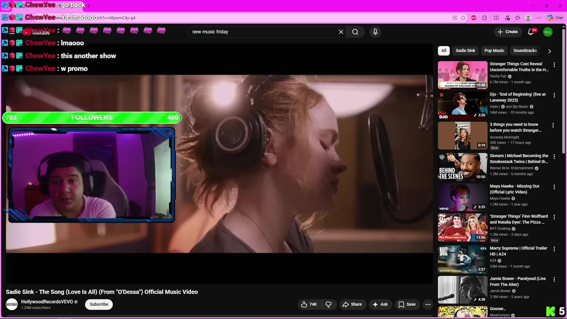Open the Adblock Plus extension icon
The height and width of the screenshot is (319, 567).
tap(474, 18)
